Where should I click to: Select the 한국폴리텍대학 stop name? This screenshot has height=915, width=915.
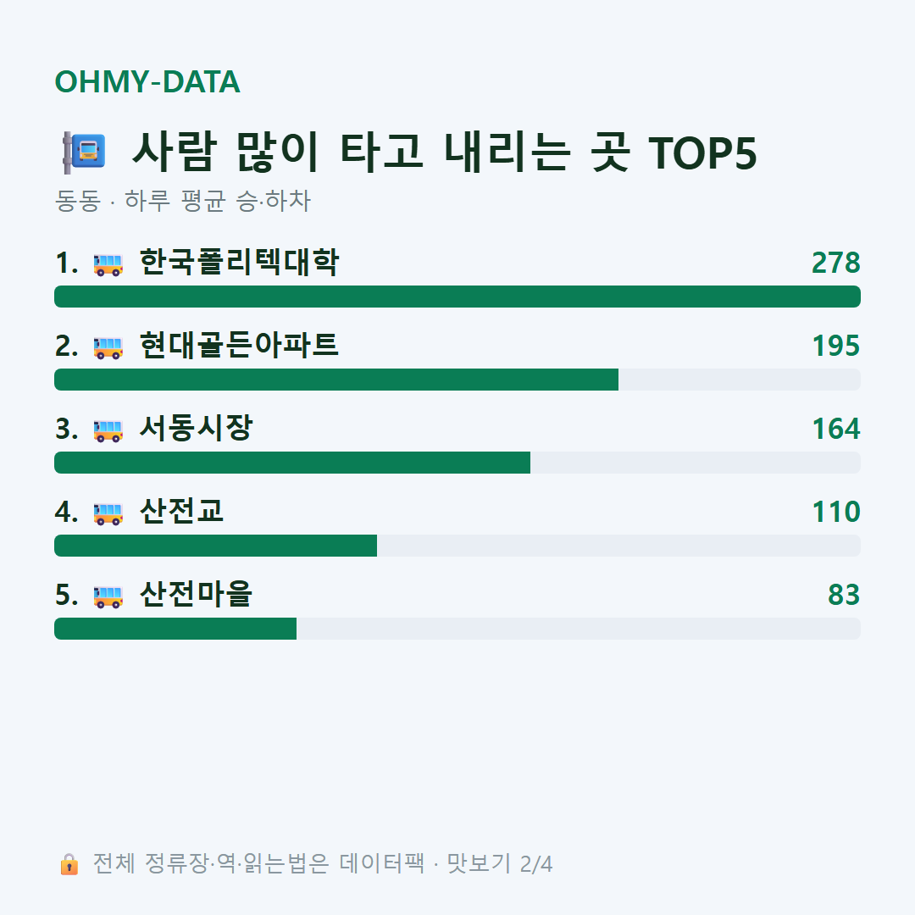(239, 262)
